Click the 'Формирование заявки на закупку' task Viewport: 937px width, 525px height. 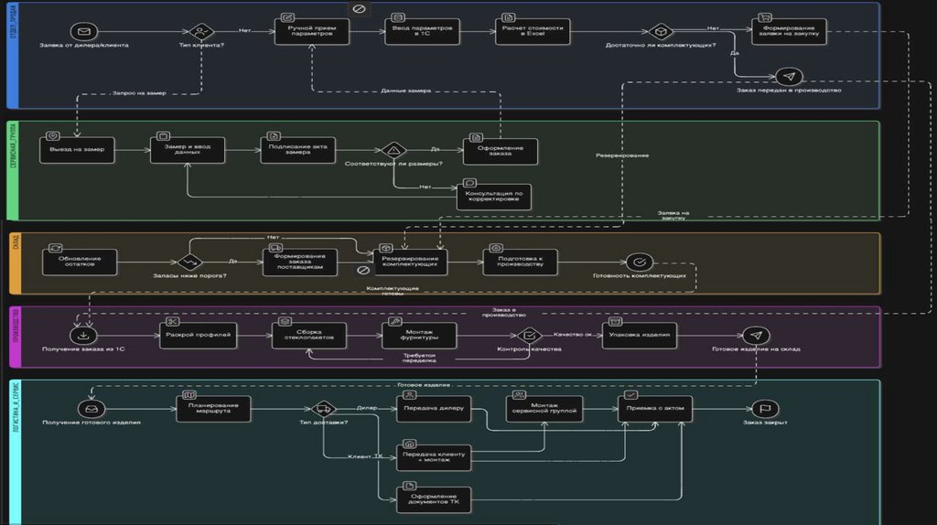[x=789, y=31]
